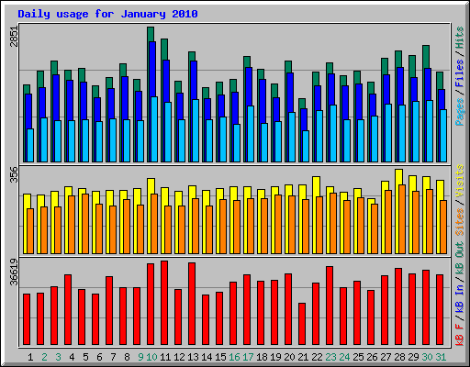Click the day label 27

[x=386, y=357]
